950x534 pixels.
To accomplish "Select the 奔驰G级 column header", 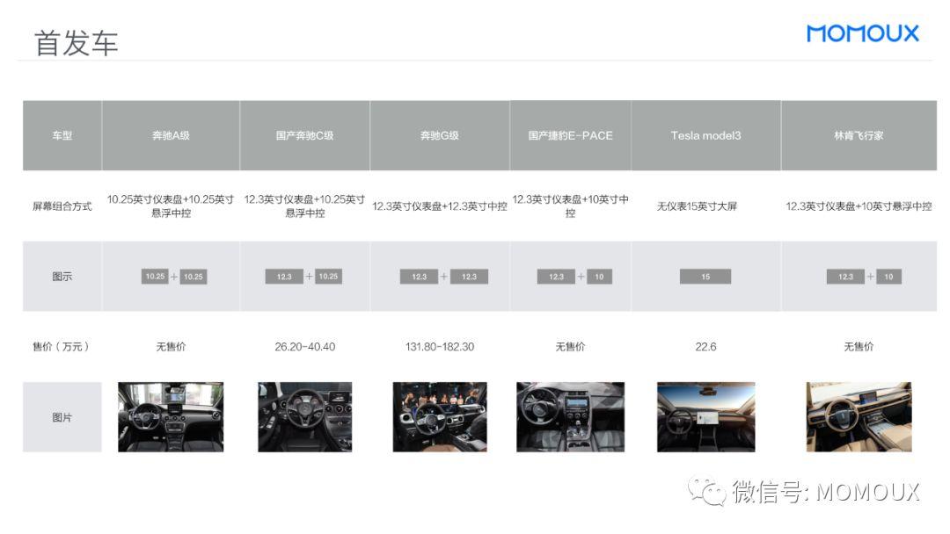I will 440,135.
